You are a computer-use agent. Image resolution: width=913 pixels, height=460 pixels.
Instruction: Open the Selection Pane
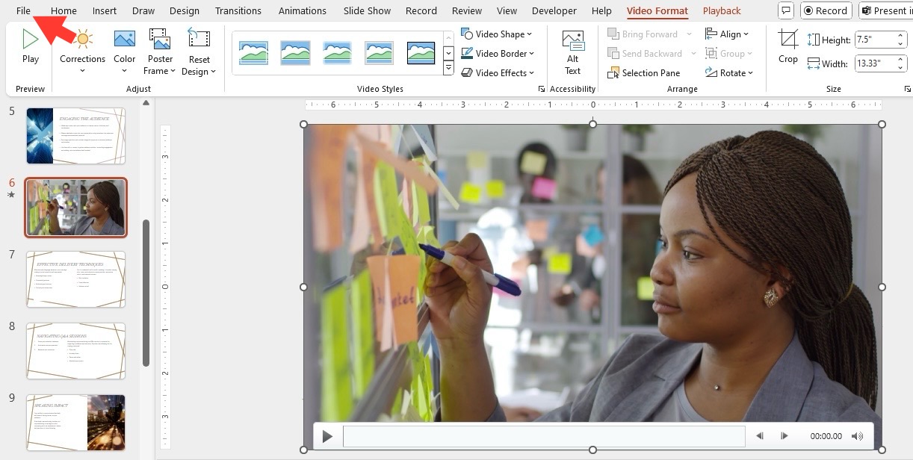tap(644, 72)
